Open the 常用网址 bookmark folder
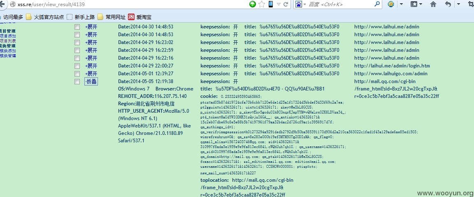This screenshot has width=474, height=197. click(111, 17)
